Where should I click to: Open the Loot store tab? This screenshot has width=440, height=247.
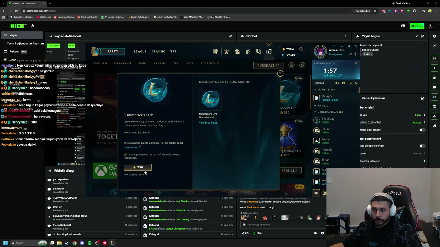pos(189,63)
